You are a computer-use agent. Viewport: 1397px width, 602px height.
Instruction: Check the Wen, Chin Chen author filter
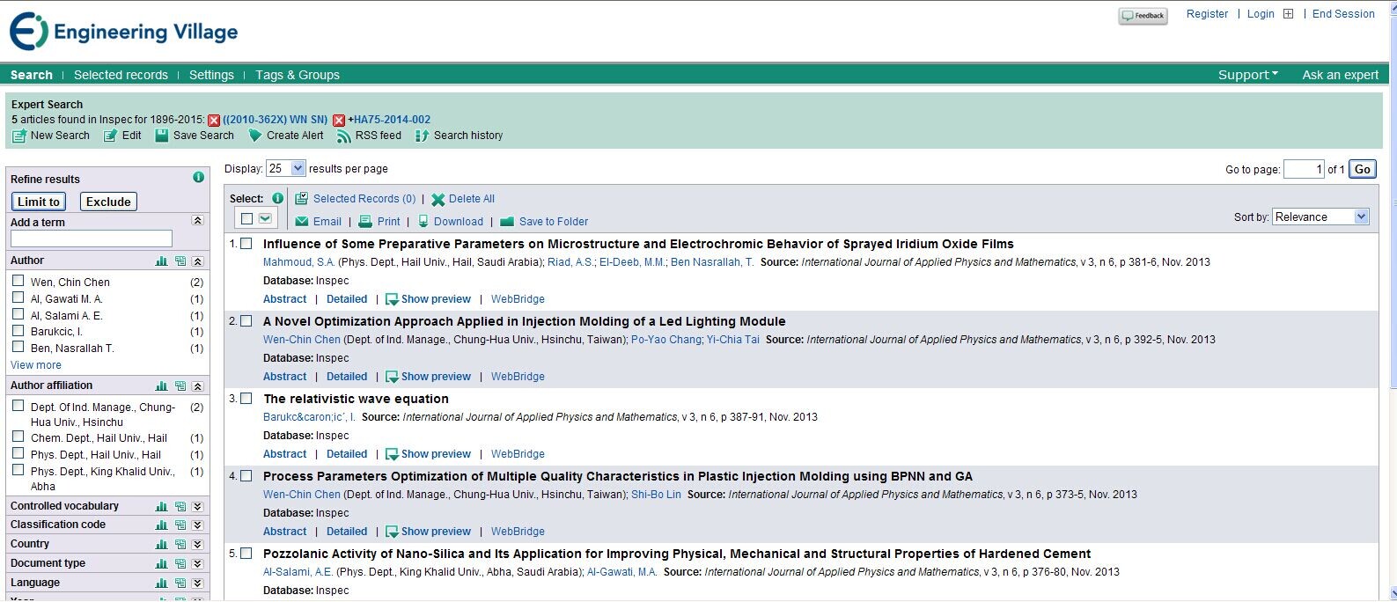pos(18,281)
